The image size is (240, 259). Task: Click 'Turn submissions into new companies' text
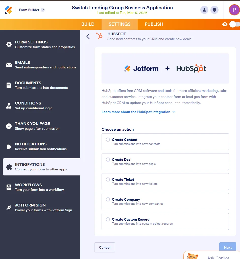point(137,204)
